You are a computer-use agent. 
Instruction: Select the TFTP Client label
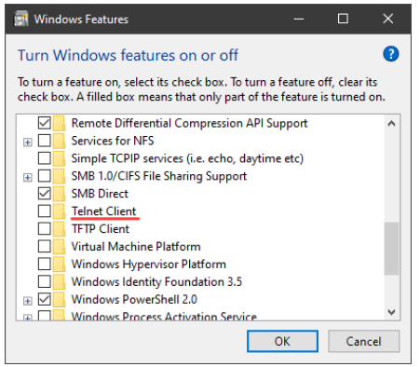101,229
